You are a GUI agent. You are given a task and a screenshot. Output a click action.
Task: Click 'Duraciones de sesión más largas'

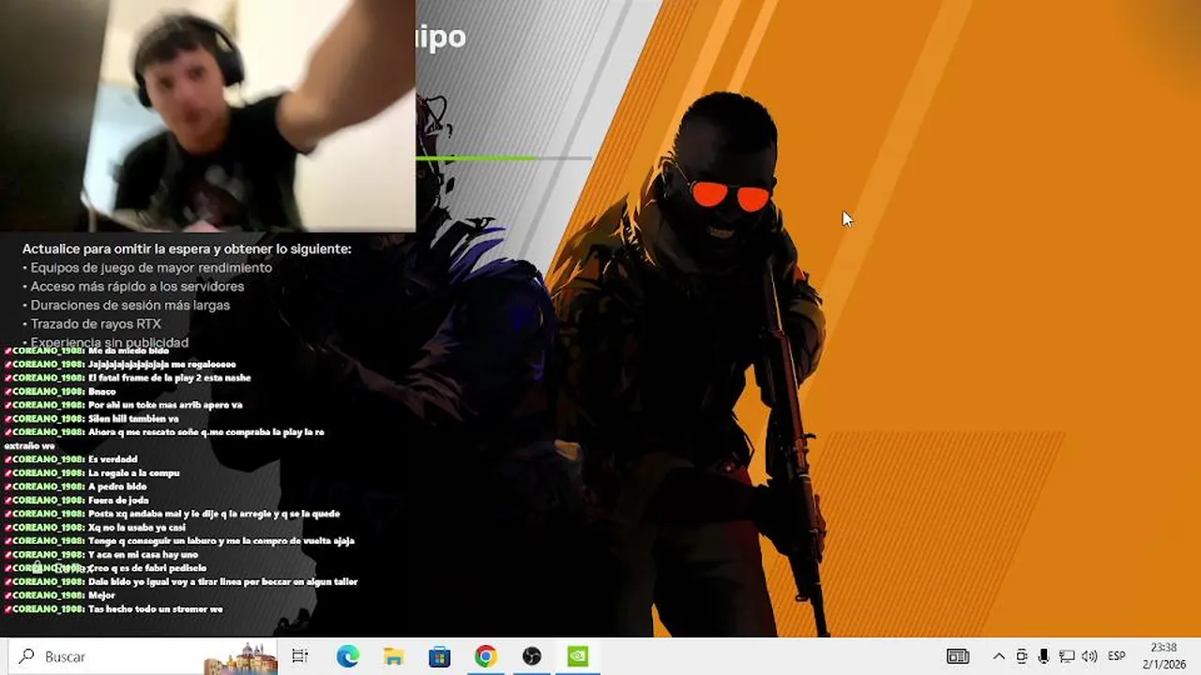coord(129,305)
